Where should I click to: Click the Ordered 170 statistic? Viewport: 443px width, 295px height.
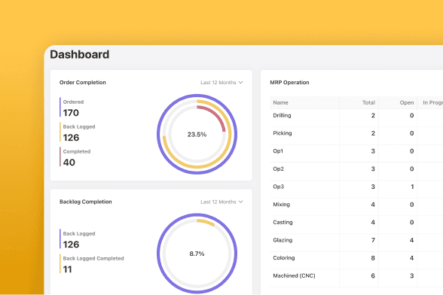click(x=72, y=108)
